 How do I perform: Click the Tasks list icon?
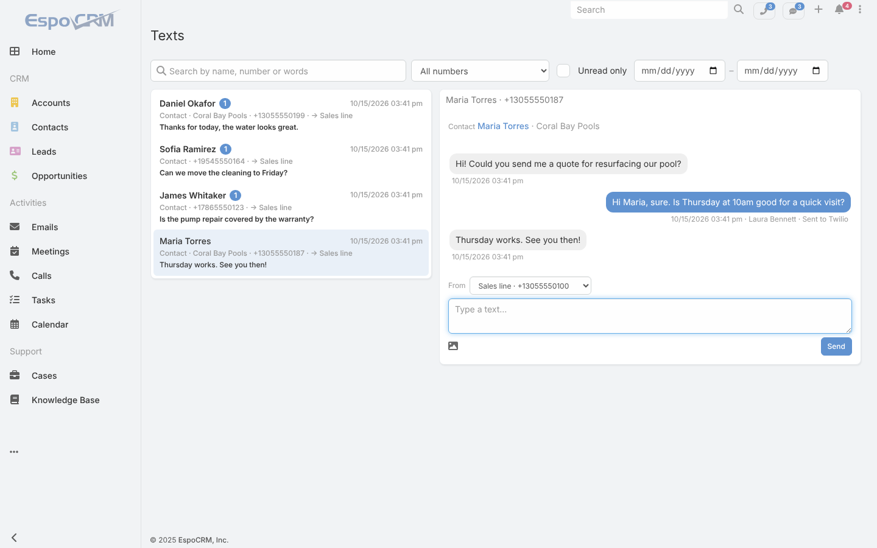click(15, 300)
